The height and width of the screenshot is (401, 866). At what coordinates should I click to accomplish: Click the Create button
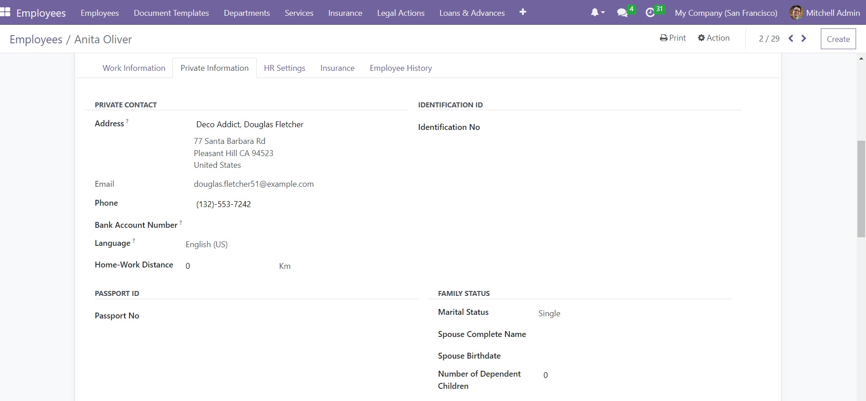click(x=838, y=39)
